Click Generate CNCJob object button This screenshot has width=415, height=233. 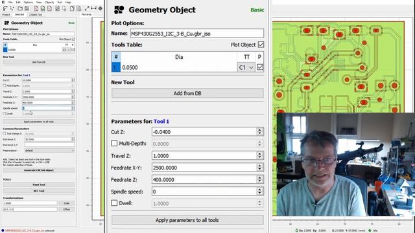[x=39, y=170]
